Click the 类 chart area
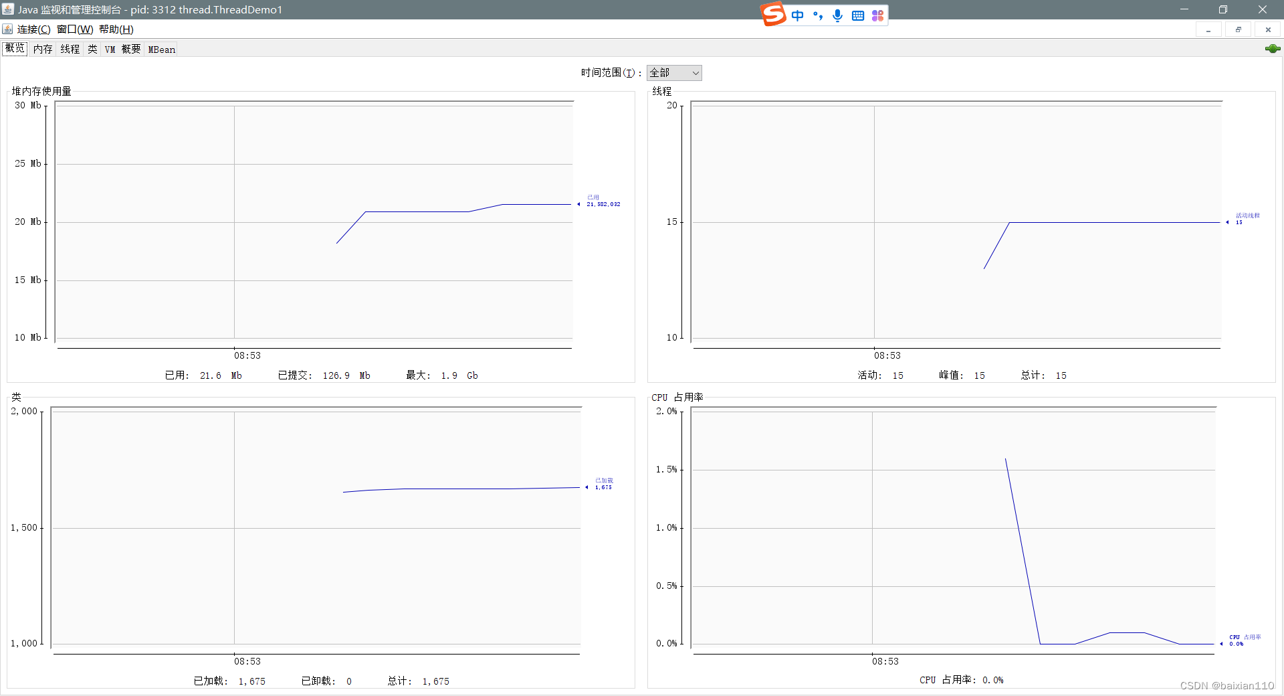 click(x=316, y=527)
